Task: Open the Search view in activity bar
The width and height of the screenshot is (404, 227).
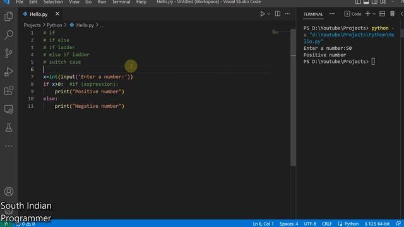Action: click(x=8, y=35)
